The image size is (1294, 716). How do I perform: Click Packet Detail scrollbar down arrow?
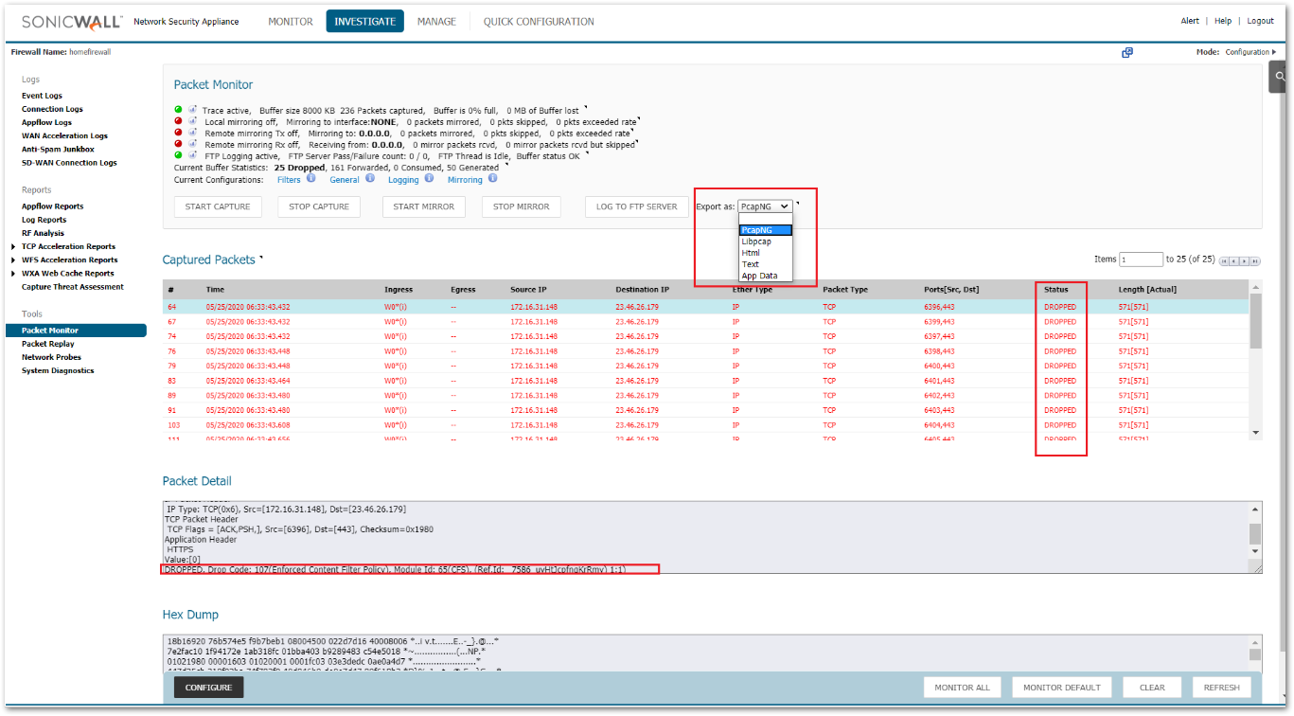(x=1256, y=550)
